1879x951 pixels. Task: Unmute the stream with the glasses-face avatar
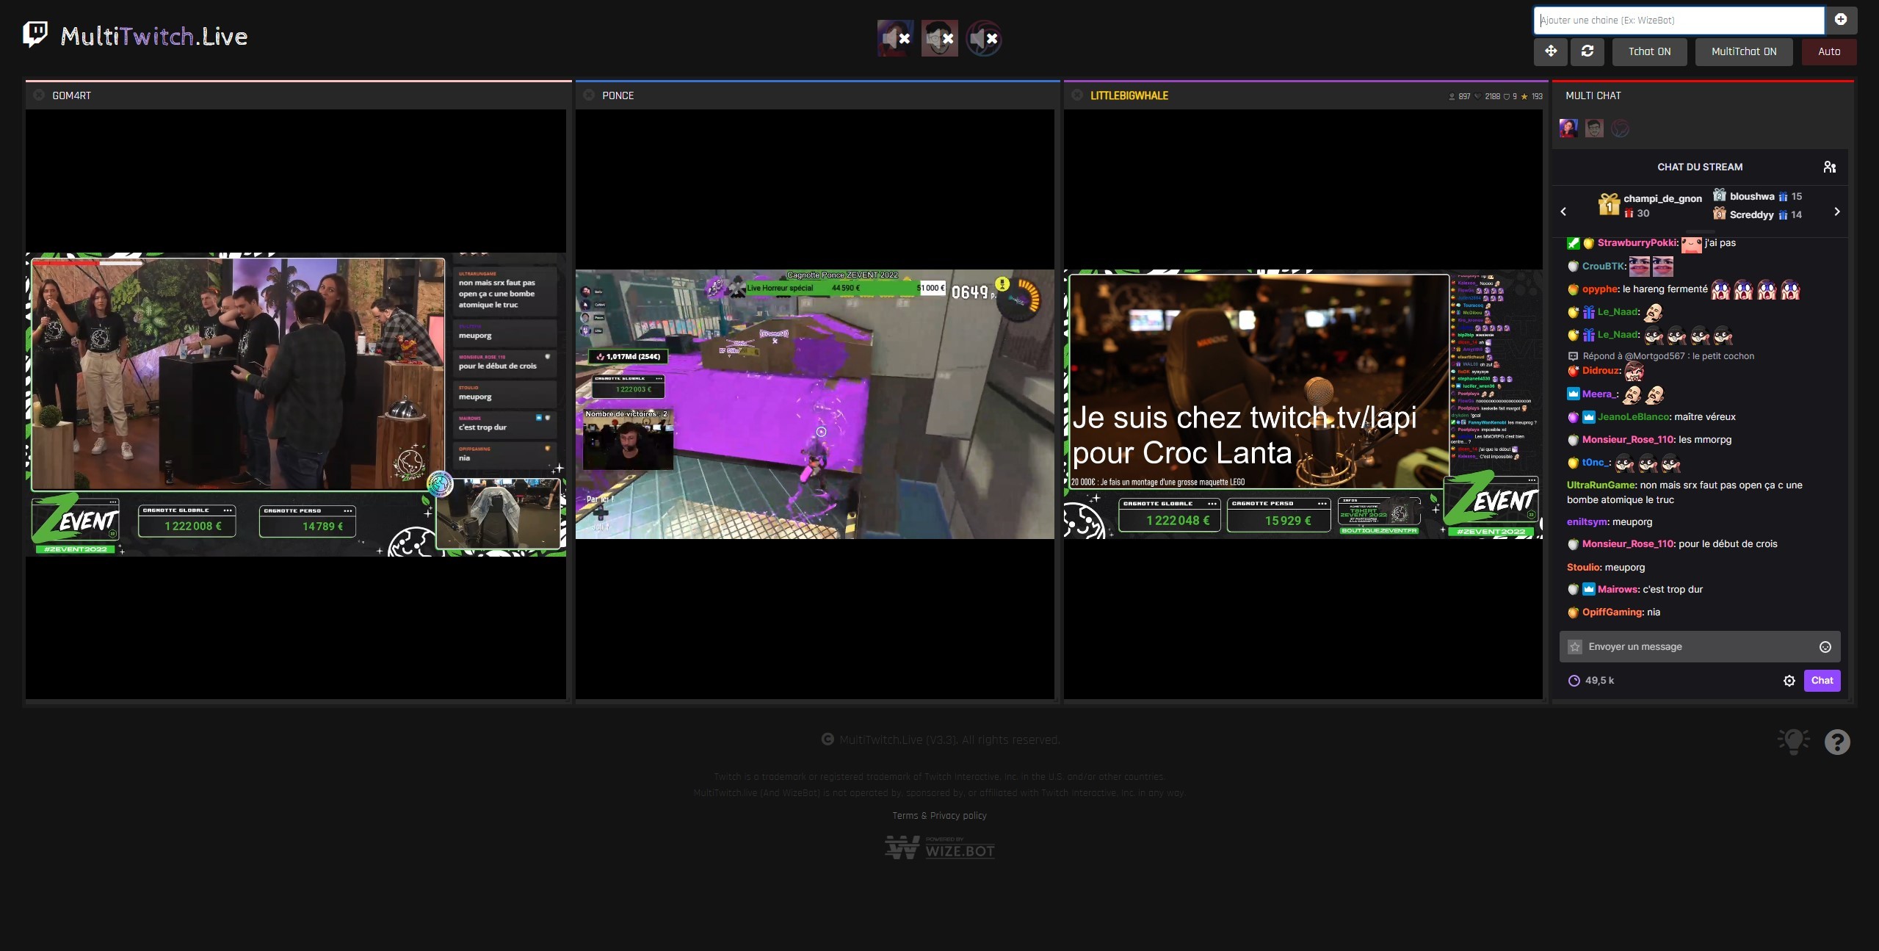point(939,38)
